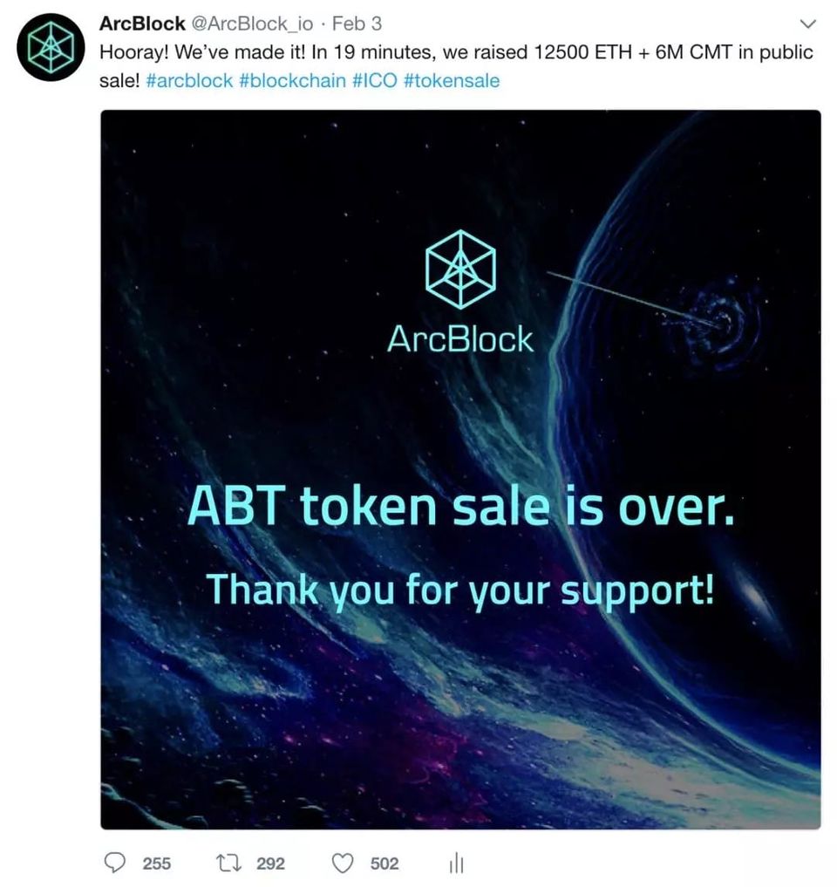
Task: Open the #arcblock hashtag
Action: click(189, 80)
